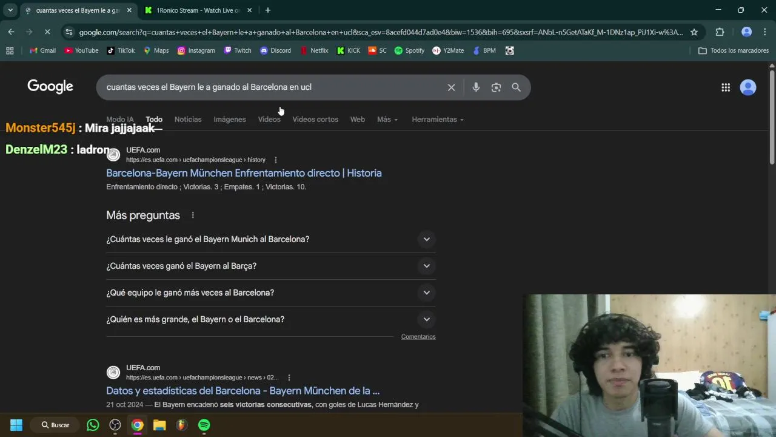Clear the Google search box text
776x437 pixels.
451,87
